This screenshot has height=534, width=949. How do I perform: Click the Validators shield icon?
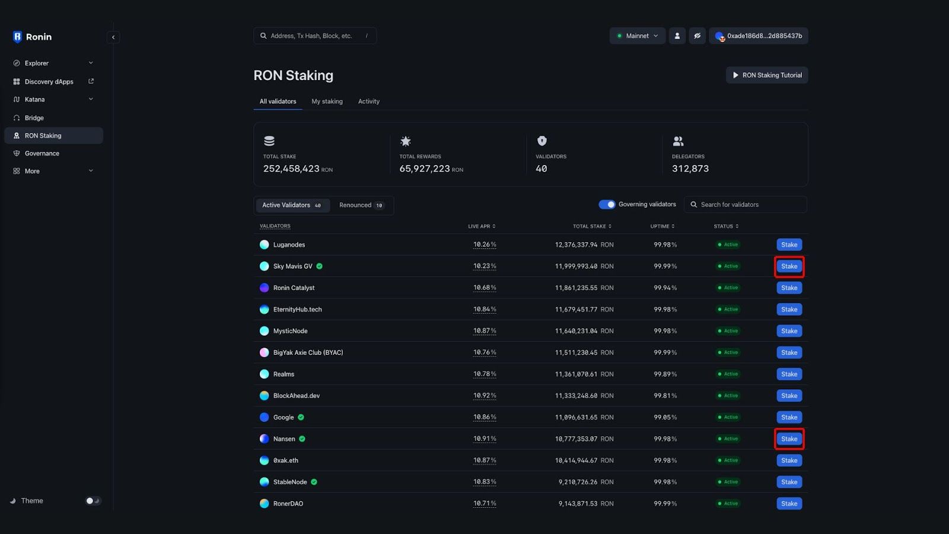point(542,141)
